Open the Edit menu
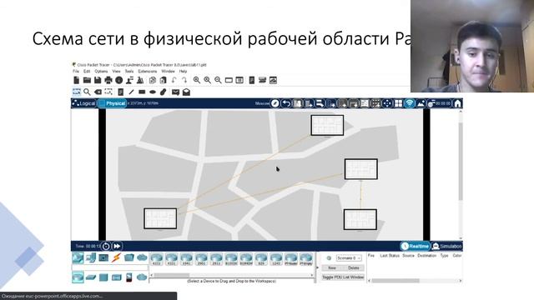The height and width of the screenshot is (300, 534). click(x=87, y=72)
